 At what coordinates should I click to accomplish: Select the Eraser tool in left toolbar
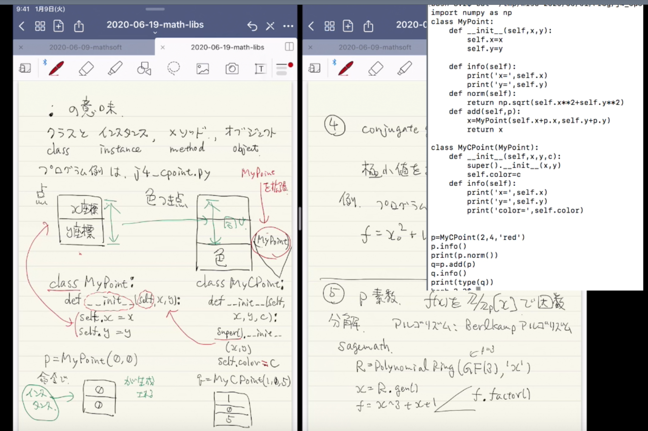click(86, 68)
